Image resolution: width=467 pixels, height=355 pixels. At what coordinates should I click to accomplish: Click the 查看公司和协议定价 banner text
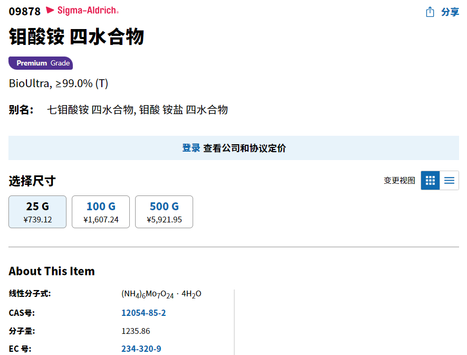(245, 148)
